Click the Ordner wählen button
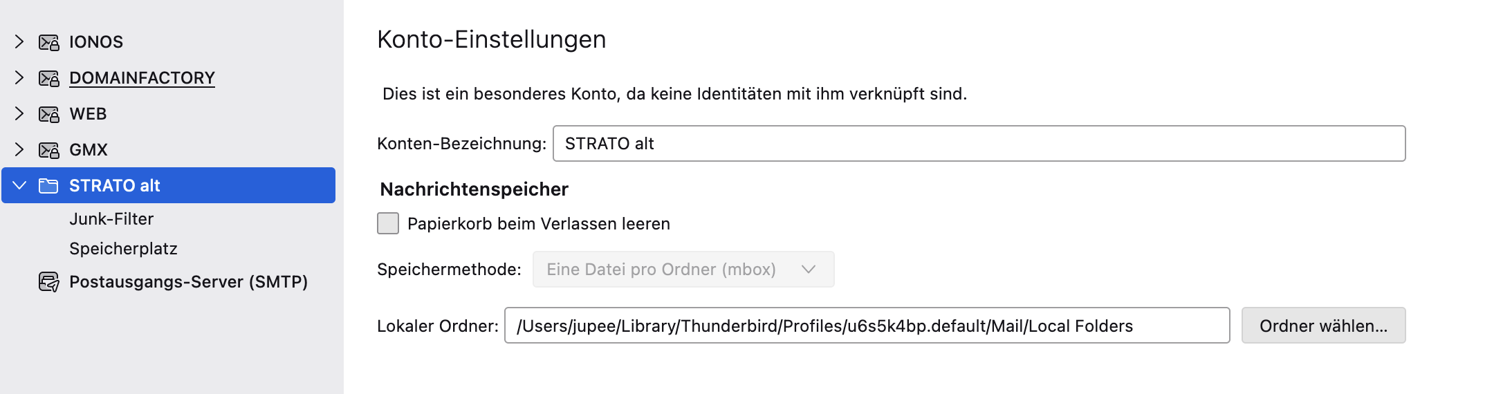 tap(1323, 326)
